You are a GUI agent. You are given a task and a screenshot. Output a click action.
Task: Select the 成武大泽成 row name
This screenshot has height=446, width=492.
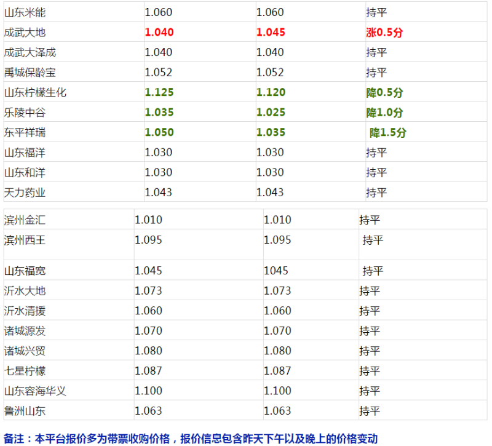click(30, 52)
